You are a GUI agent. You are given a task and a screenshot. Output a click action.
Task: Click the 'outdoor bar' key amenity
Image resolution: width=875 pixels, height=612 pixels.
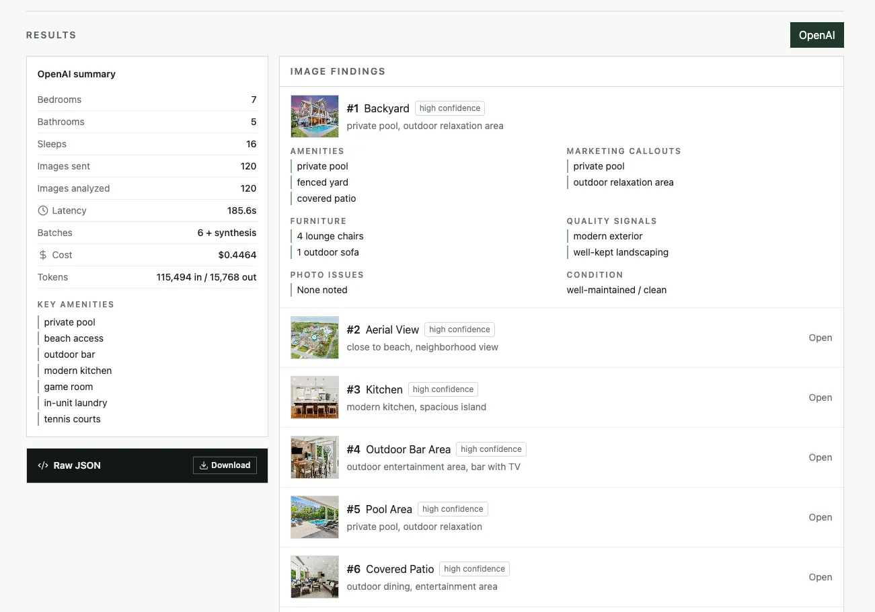70,354
